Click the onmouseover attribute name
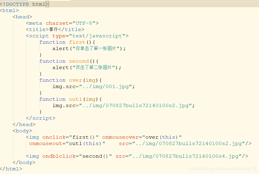 pos(120,137)
